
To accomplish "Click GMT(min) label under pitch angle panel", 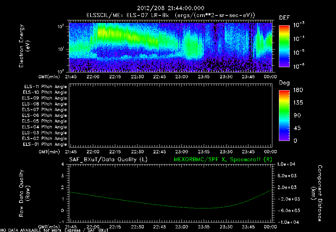I will point(49,152).
